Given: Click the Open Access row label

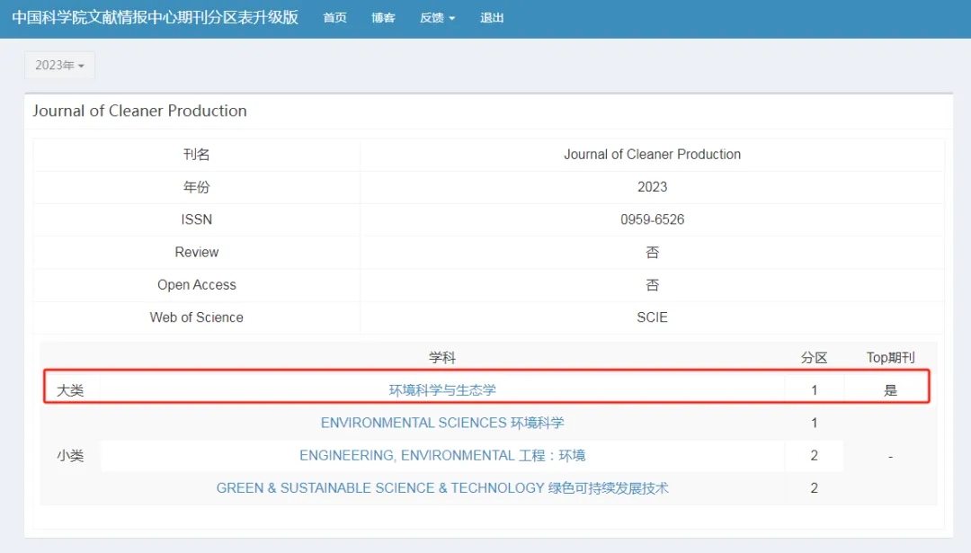Looking at the screenshot, I should [x=197, y=285].
